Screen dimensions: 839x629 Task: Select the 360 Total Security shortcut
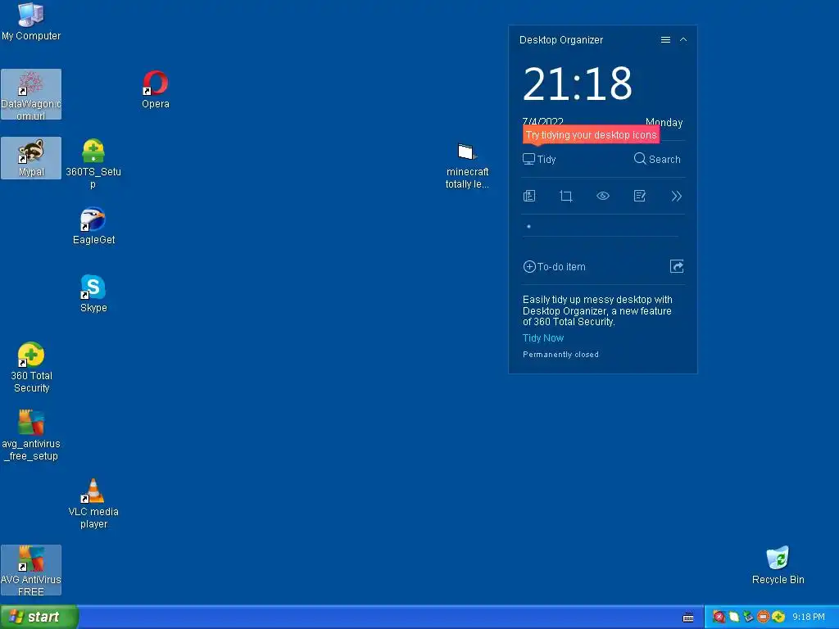click(x=31, y=368)
